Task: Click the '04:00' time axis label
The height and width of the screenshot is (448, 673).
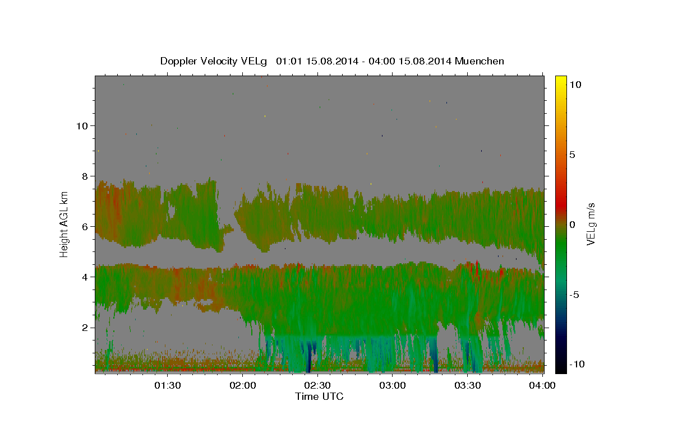Action: click(x=542, y=385)
